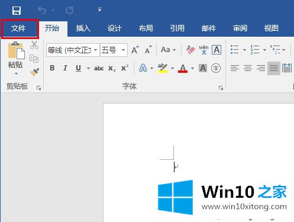Switch to the 引用 (References) tab
This screenshot has width=294, height=222.
coord(177,28)
